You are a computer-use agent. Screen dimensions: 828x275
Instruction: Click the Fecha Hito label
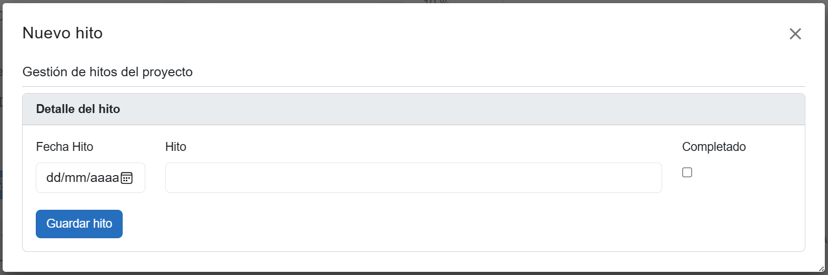64,147
